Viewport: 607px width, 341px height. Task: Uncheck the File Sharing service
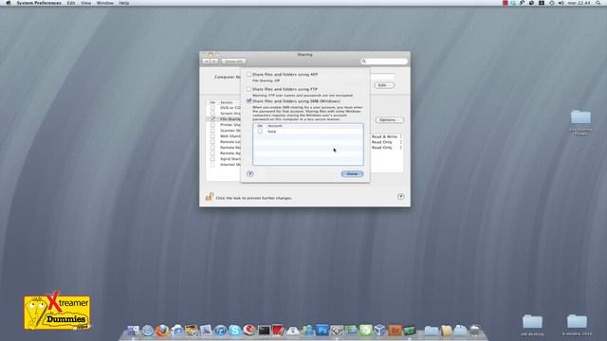point(212,119)
